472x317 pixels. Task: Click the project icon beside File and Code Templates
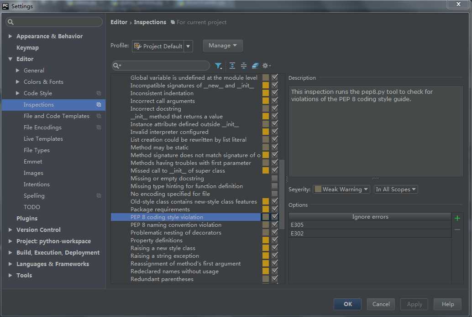(x=99, y=116)
